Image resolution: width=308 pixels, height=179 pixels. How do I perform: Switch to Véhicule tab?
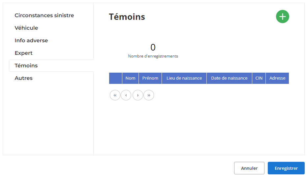coord(26,28)
